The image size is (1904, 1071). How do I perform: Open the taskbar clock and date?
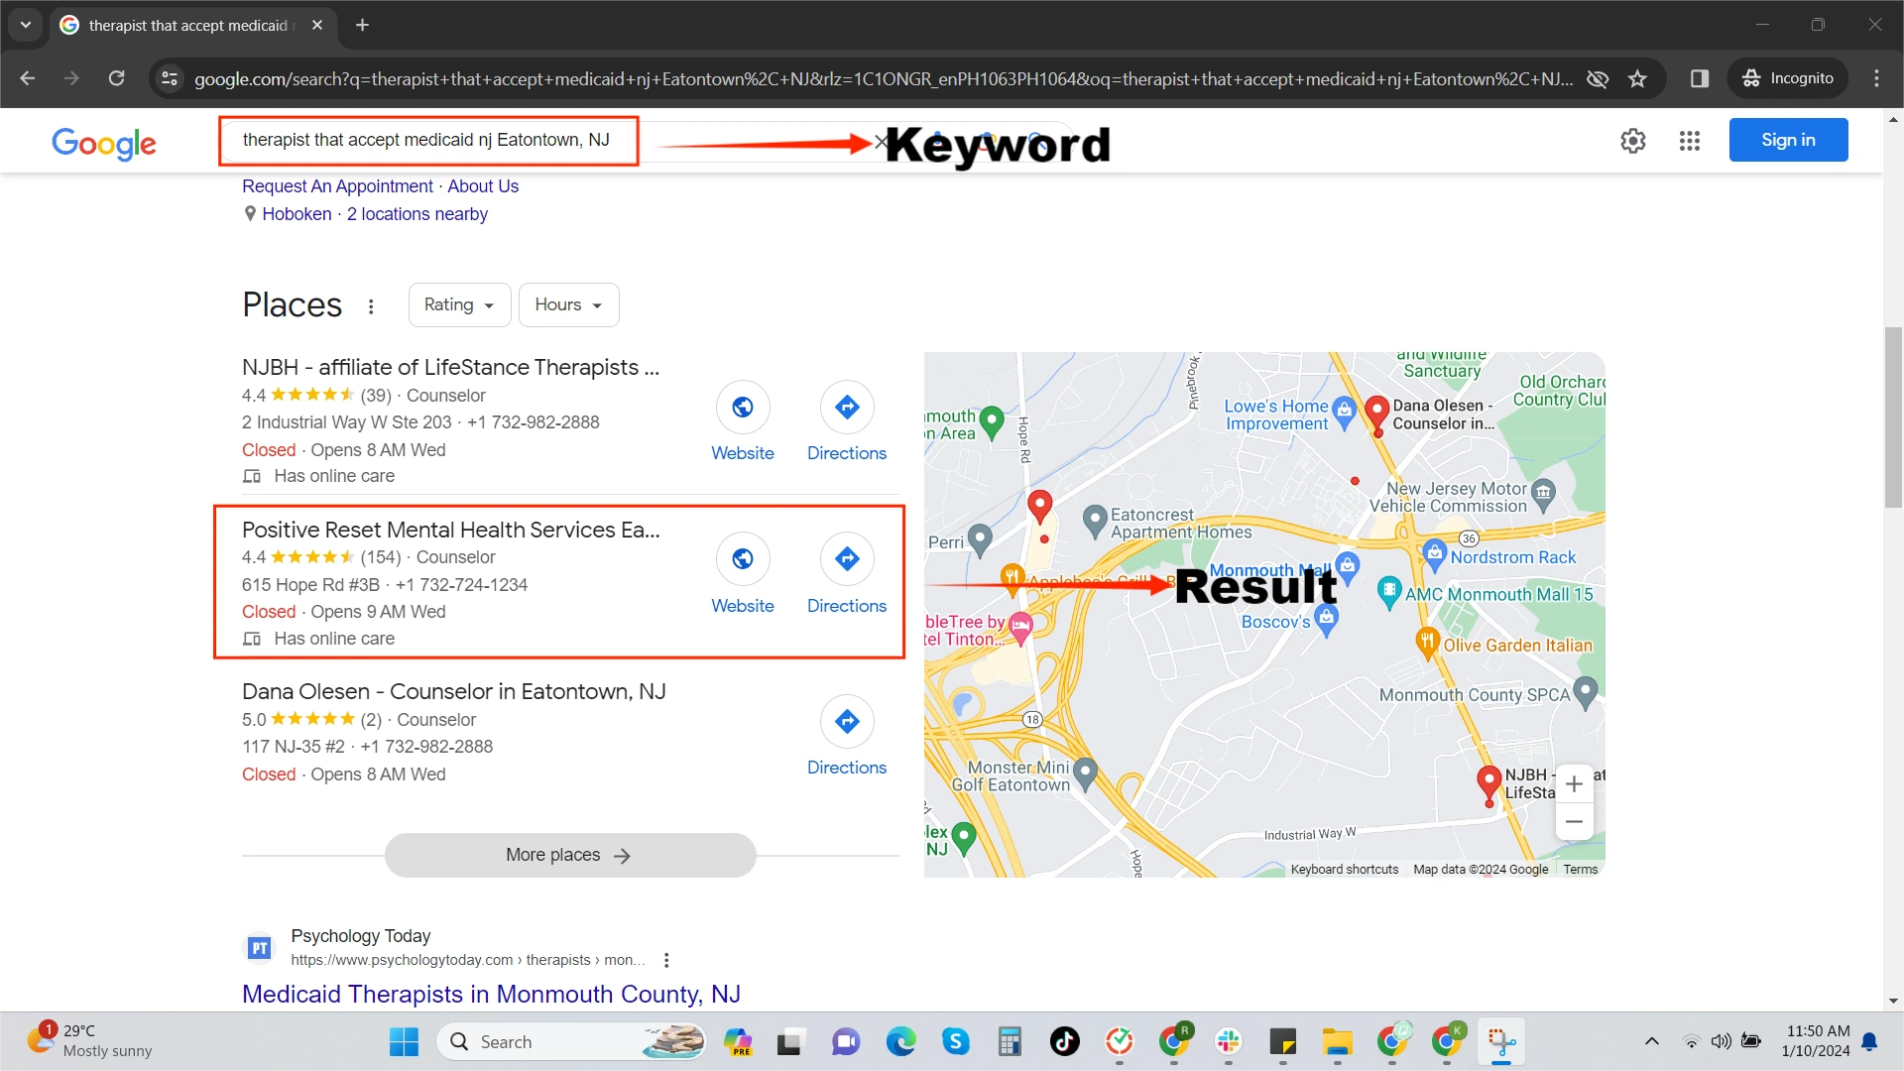[1816, 1041]
